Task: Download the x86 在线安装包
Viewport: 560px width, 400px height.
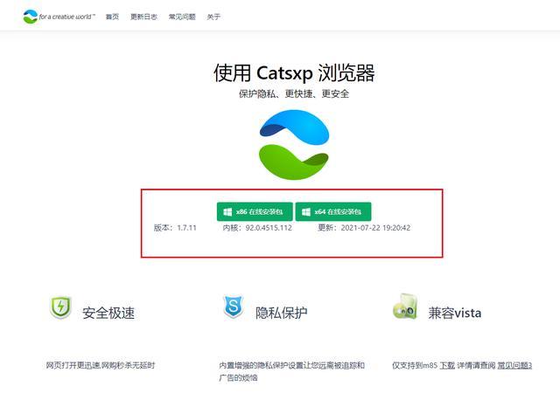Action: pyautogui.click(x=255, y=211)
